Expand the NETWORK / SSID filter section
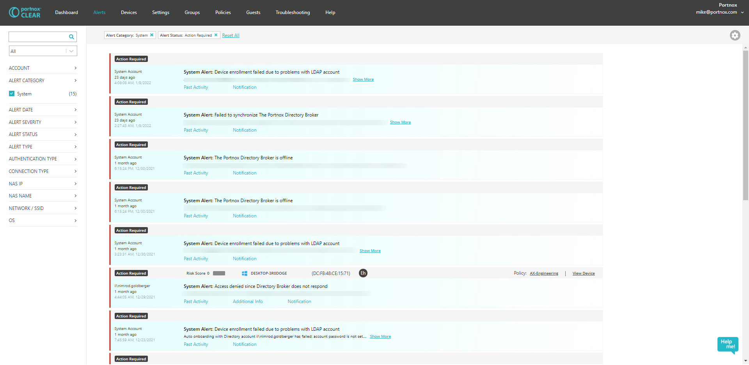749x365 pixels. point(43,208)
